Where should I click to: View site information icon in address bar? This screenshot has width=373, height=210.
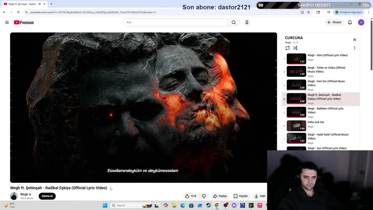point(27,12)
